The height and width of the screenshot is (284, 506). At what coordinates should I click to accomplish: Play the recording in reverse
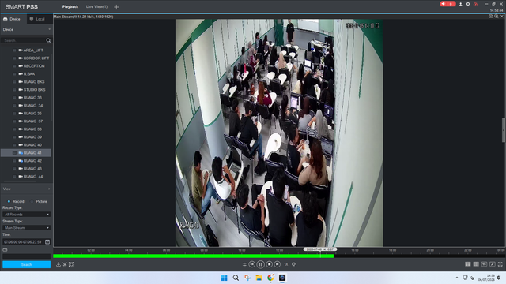[x=252, y=264]
